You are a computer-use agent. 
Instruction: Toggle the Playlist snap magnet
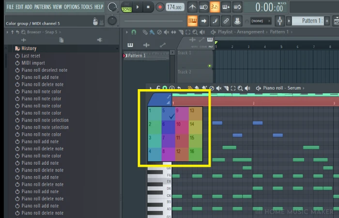(134, 32)
